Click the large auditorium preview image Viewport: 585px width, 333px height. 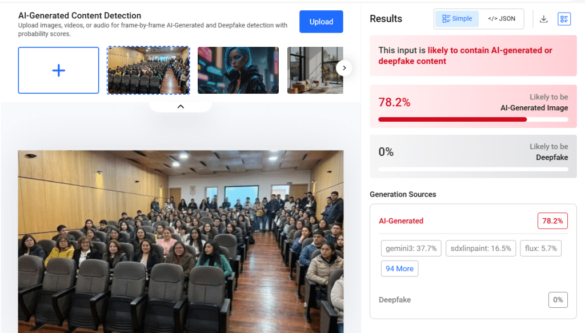pos(181,242)
